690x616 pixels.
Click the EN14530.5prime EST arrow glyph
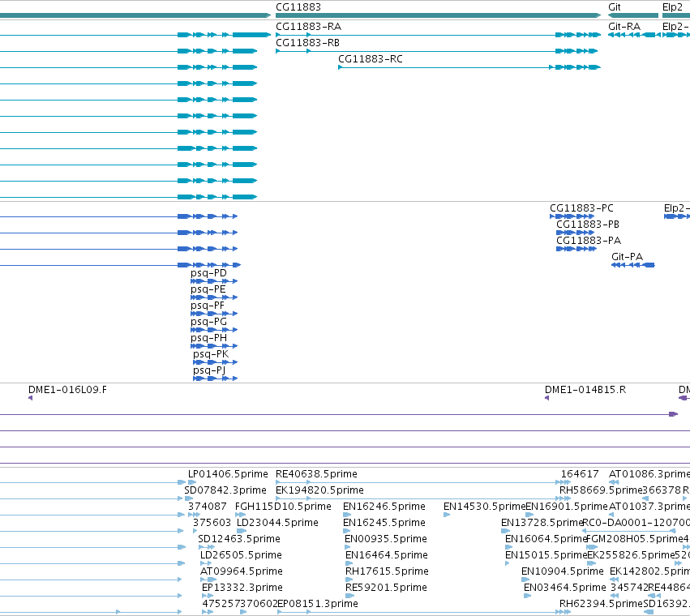click(447, 515)
